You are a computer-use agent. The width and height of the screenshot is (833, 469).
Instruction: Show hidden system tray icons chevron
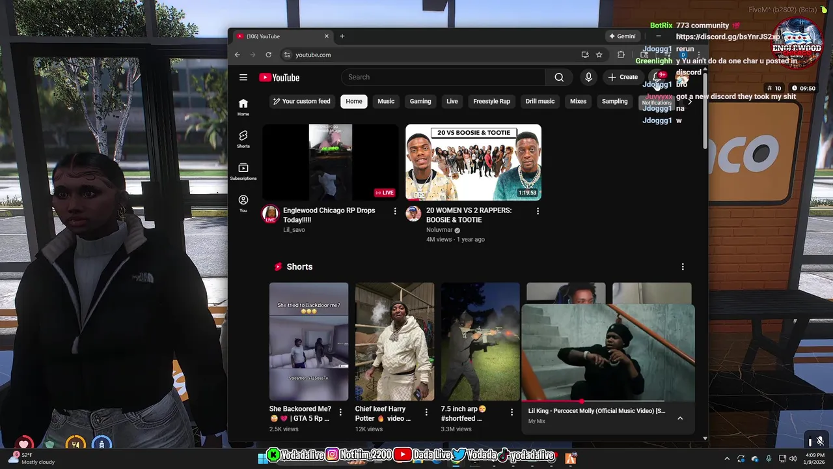(727, 459)
